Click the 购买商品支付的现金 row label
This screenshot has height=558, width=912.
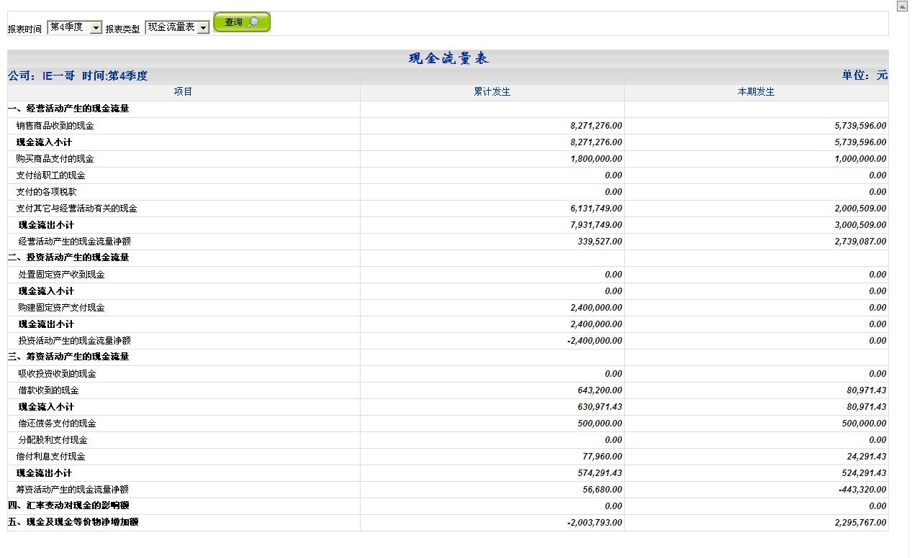click(55, 159)
